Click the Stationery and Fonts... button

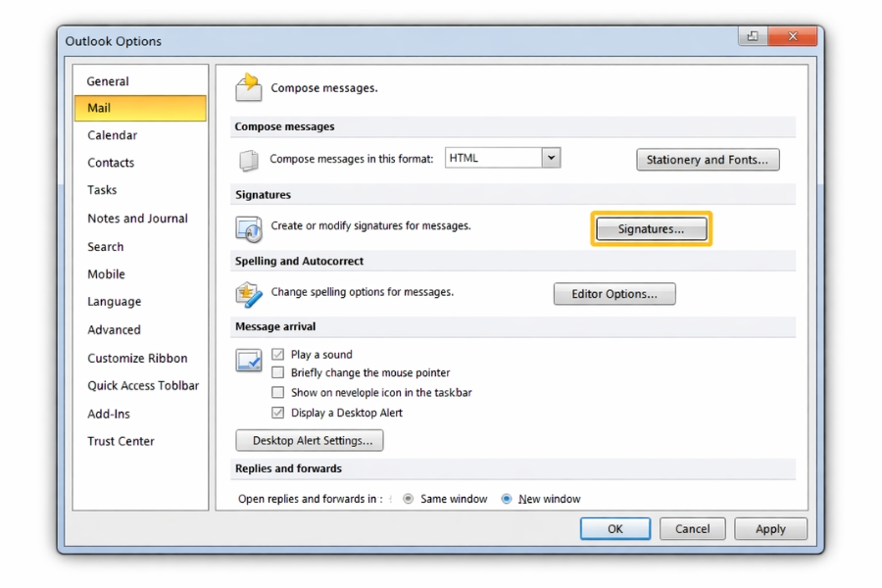[x=708, y=160]
